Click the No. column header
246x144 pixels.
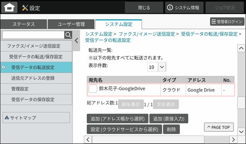pyautogui.click(x=228, y=80)
